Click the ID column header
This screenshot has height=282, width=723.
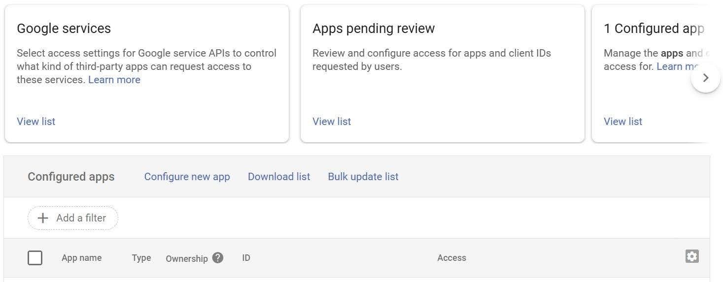(x=246, y=258)
